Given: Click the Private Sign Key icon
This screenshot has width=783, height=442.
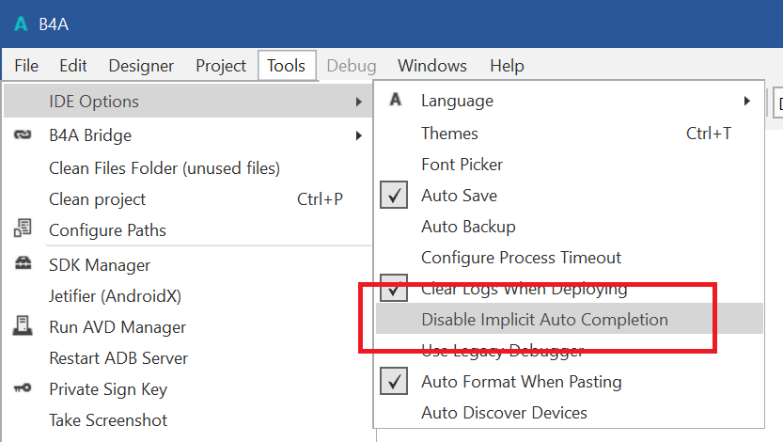Looking at the screenshot, I should [23, 388].
